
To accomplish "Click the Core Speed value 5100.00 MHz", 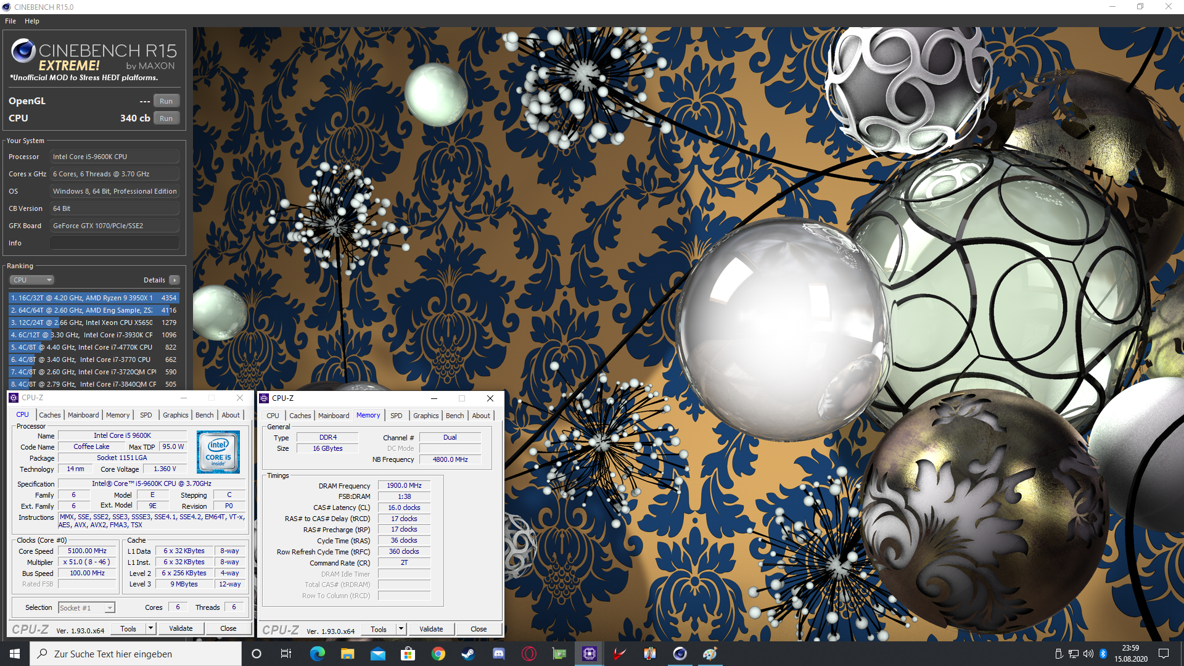I will coord(87,551).
